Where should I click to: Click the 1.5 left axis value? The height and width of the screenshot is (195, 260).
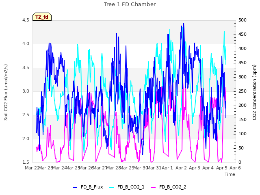tap(26, 162)
